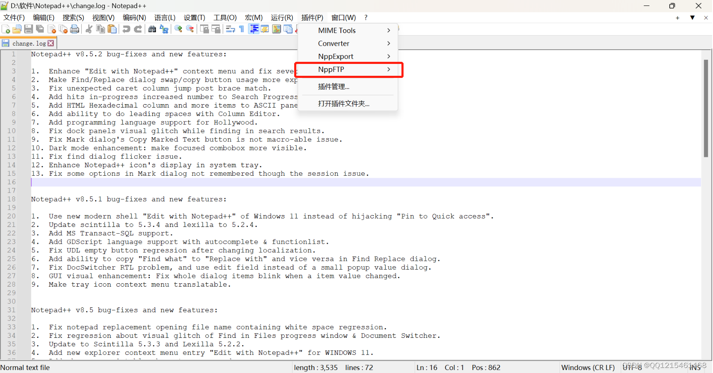713x373 pixels.
Task: Open the 视图(V) menu
Action: pos(103,17)
